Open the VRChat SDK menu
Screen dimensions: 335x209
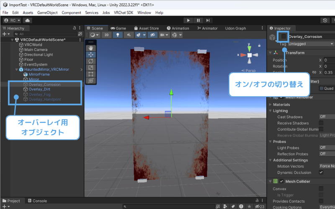click(x=124, y=13)
